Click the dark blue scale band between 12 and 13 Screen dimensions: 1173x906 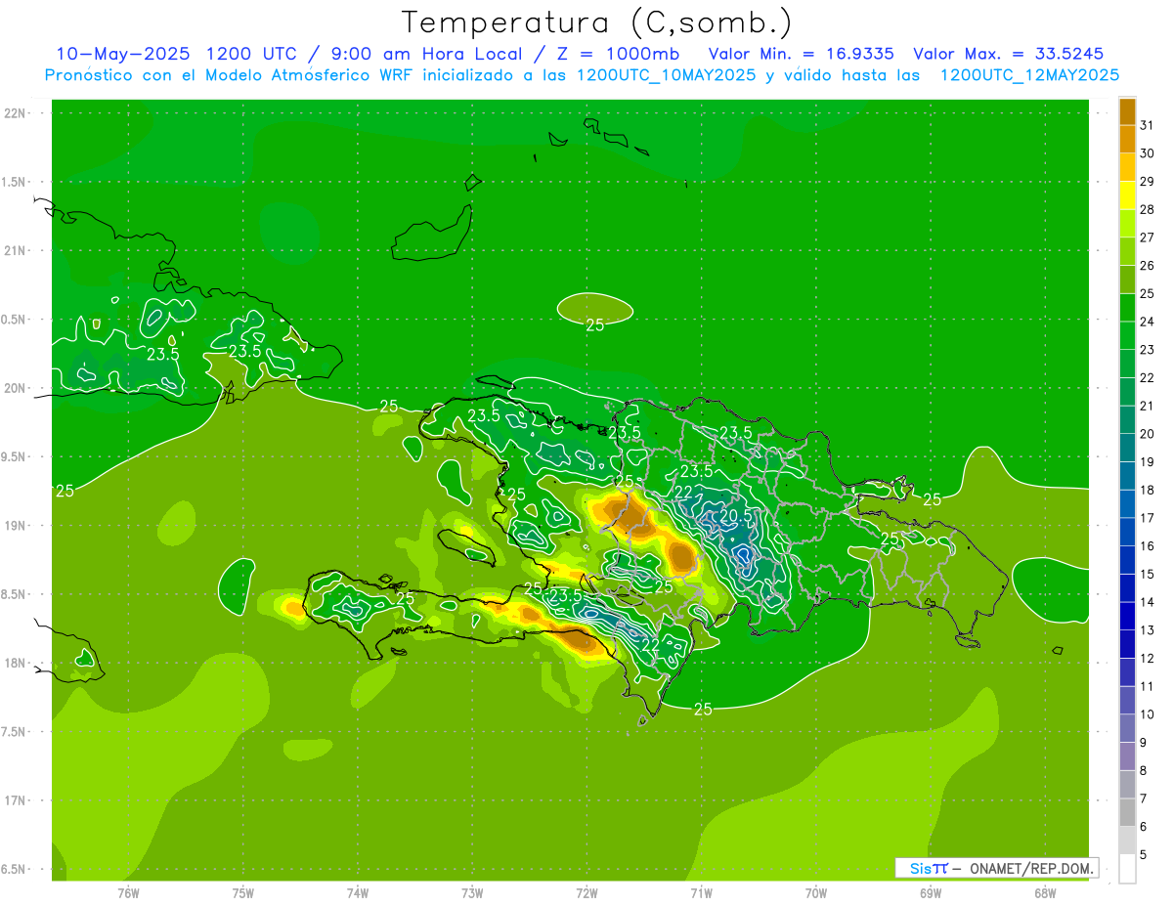[1127, 644]
